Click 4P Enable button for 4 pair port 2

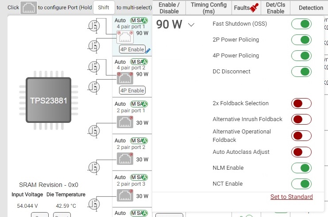pyautogui.click(x=132, y=91)
